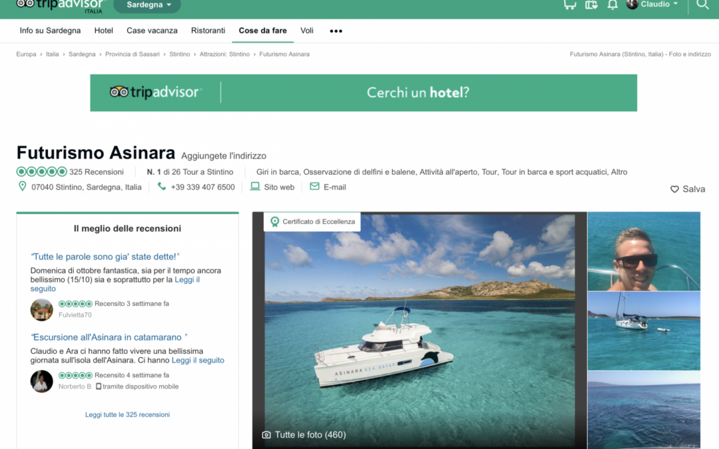Open the shopping cart icon
Viewport: 719px width, 449px height.
click(569, 5)
